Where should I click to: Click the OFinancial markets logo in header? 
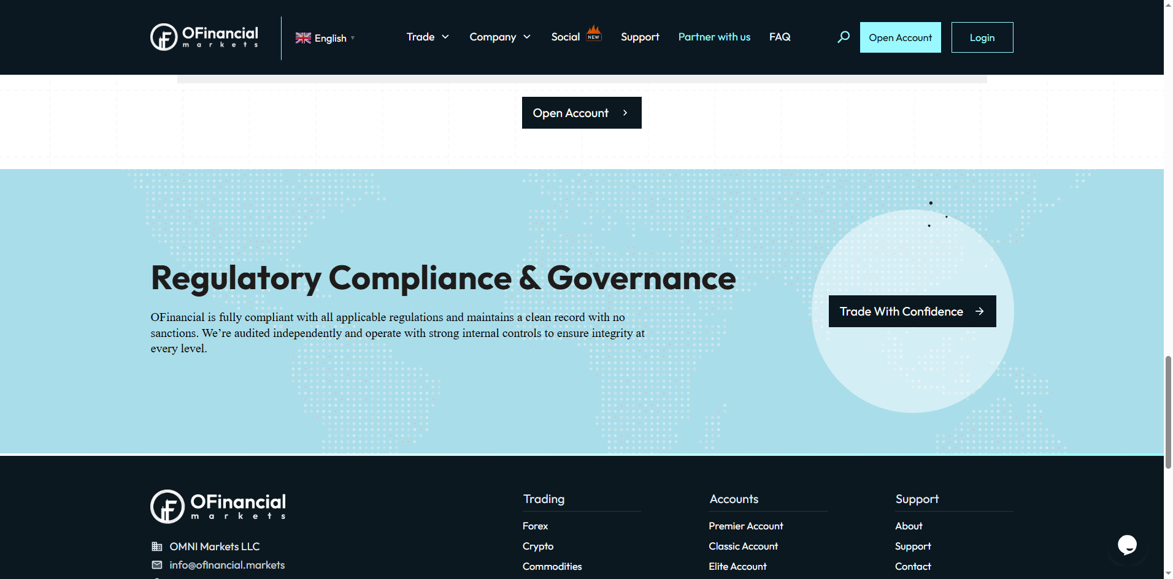204,37
